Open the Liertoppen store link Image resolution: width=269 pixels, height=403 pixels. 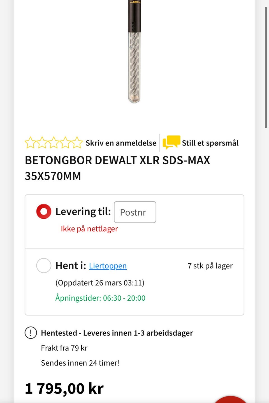tap(108, 266)
